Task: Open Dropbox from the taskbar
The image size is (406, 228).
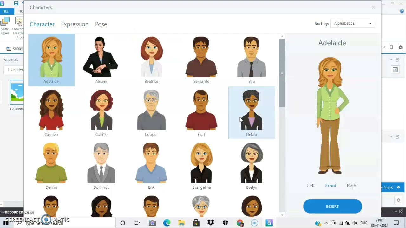Action: pyautogui.click(x=211, y=223)
